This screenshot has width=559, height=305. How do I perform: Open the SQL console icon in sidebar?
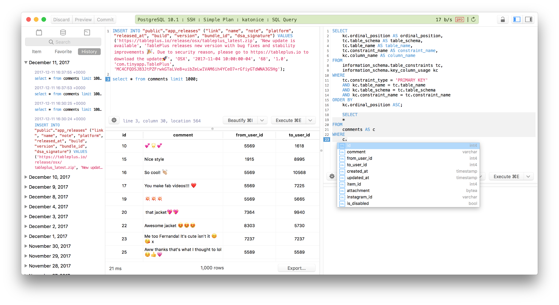point(87,32)
